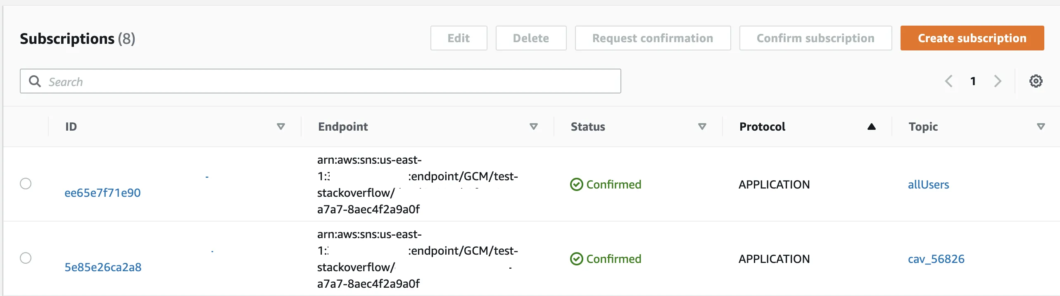Click the Create subscription button
The width and height of the screenshot is (1060, 296).
[x=972, y=38]
